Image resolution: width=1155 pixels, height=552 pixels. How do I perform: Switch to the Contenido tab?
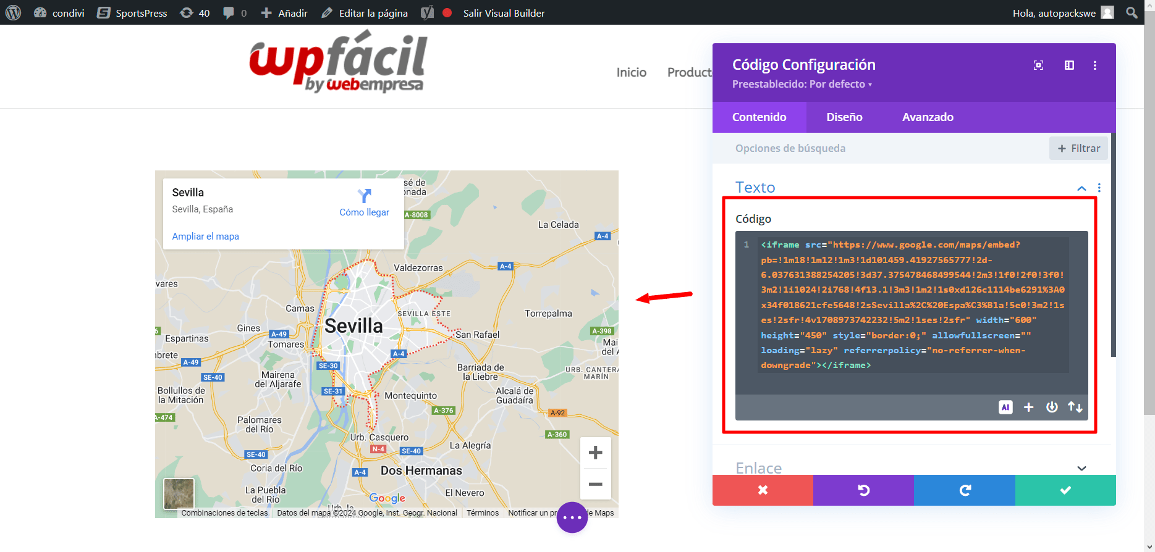[x=759, y=117]
